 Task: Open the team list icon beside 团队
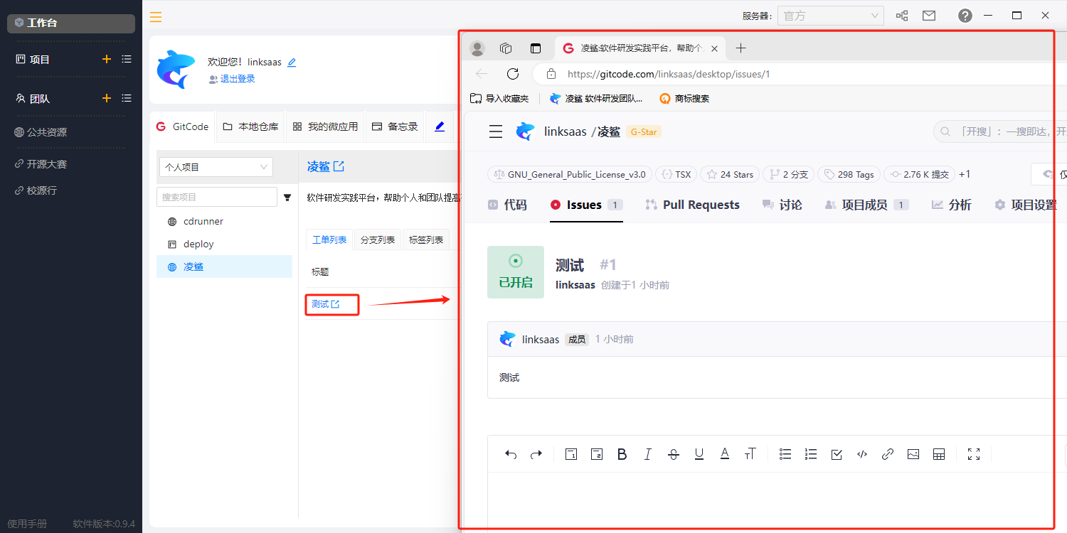[127, 98]
